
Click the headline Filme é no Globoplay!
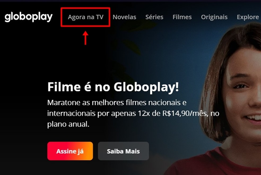[113, 87]
